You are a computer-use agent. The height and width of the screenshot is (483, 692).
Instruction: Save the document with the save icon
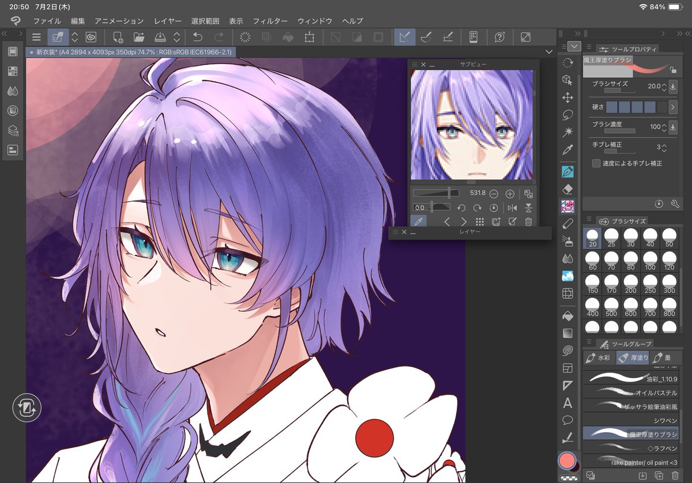pyautogui.click(x=161, y=37)
